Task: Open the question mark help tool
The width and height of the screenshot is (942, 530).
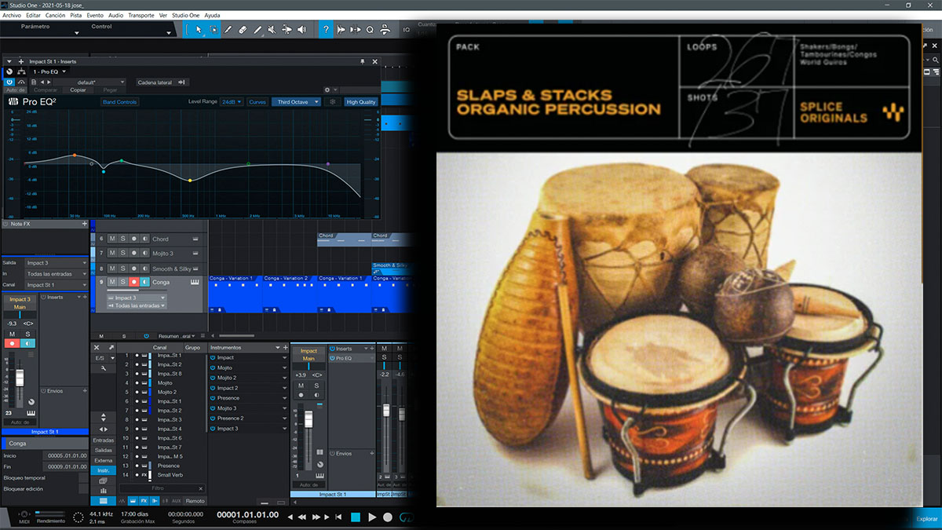Action: point(326,30)
